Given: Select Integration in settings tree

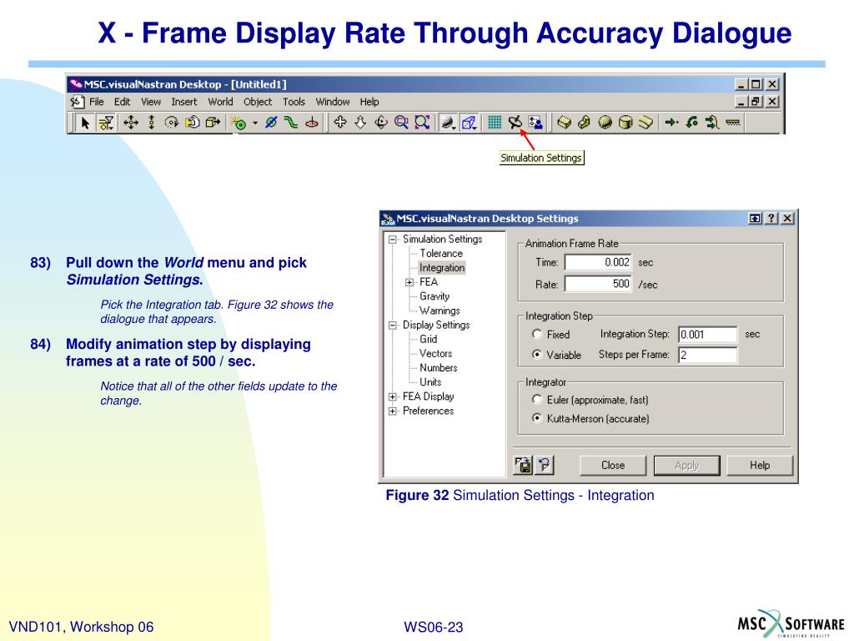Looking at the screenshot, I should (442, 268).
